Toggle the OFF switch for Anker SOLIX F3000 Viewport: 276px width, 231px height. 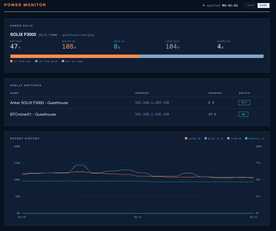(244, 103)
